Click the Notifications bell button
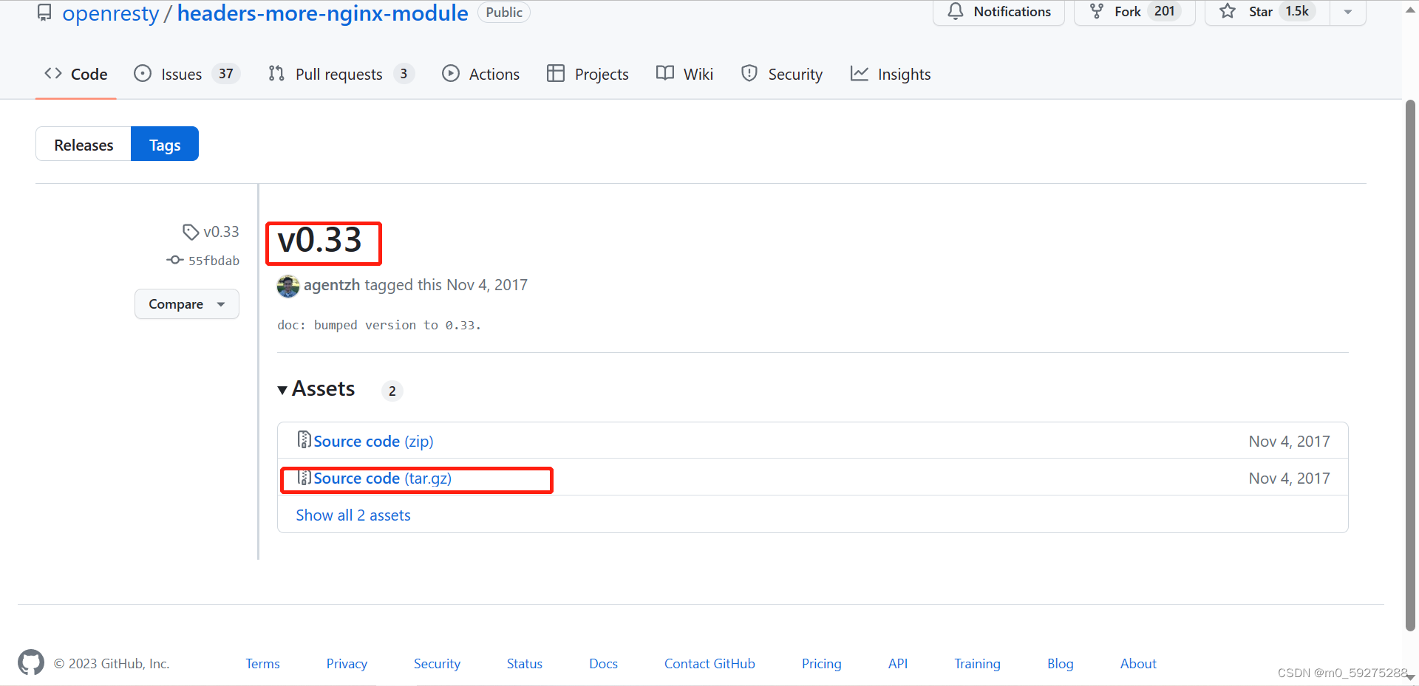1419x686 pixels. click(x=998, y=12)
